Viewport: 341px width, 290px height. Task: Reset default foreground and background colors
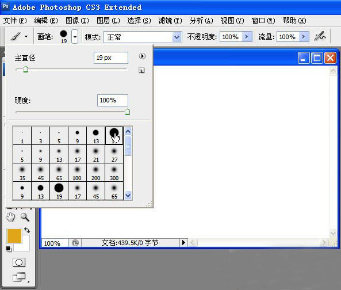pos(8,249)
